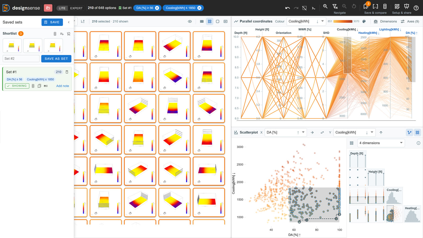Delete Set #1 with the trash icon
Viewport: 423px width, 238px height.
(x=67, y=72)
